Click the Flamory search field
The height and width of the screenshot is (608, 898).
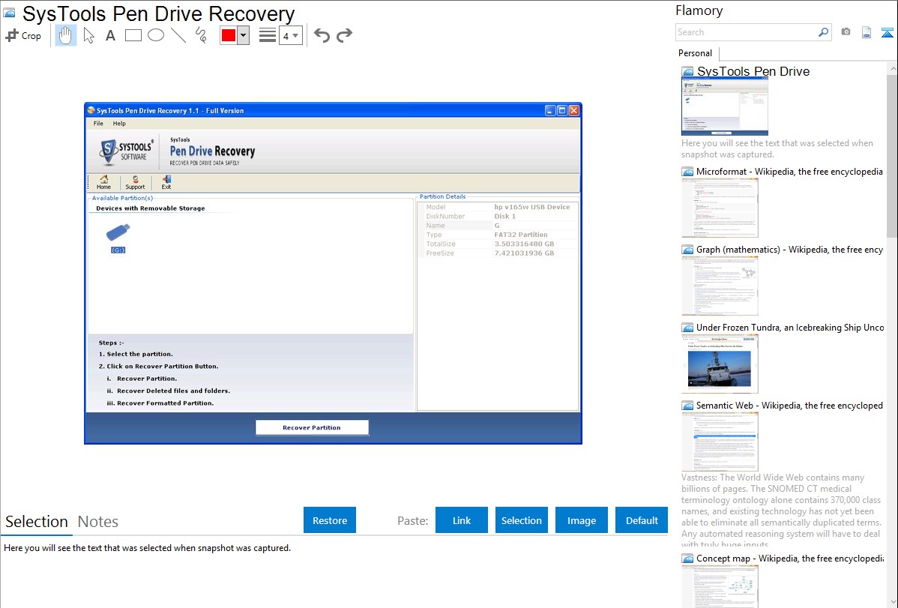[x=747, y=32]
